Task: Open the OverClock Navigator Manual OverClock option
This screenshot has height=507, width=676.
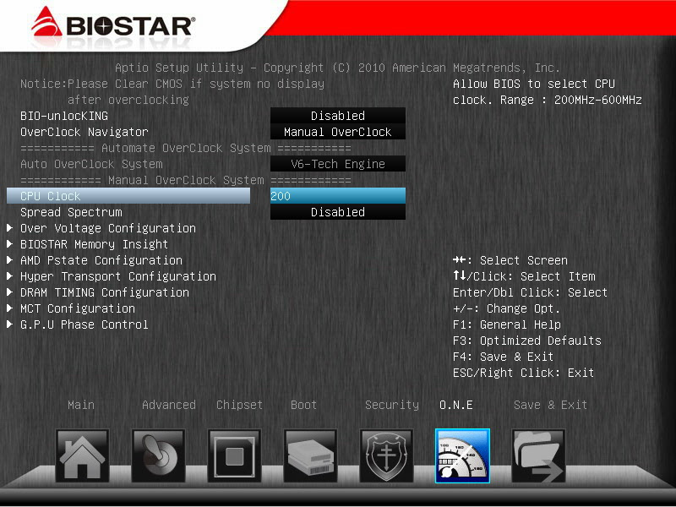Action: click(x=337, y=132)
